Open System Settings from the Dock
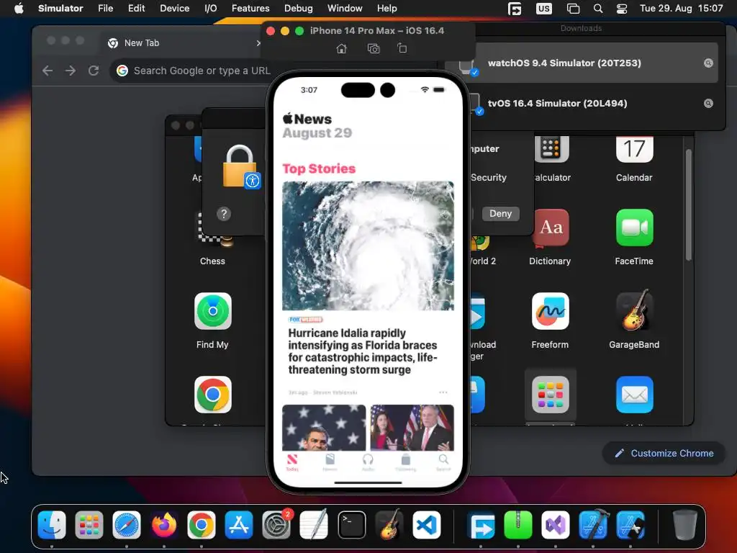The height and width of the screenshot is (553, 737). (276, 524)
